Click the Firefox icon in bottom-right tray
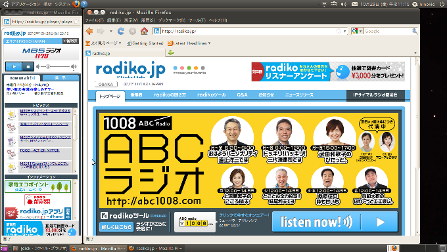The height and width of the screenshot is (252, 447). [x=394, y=248]
